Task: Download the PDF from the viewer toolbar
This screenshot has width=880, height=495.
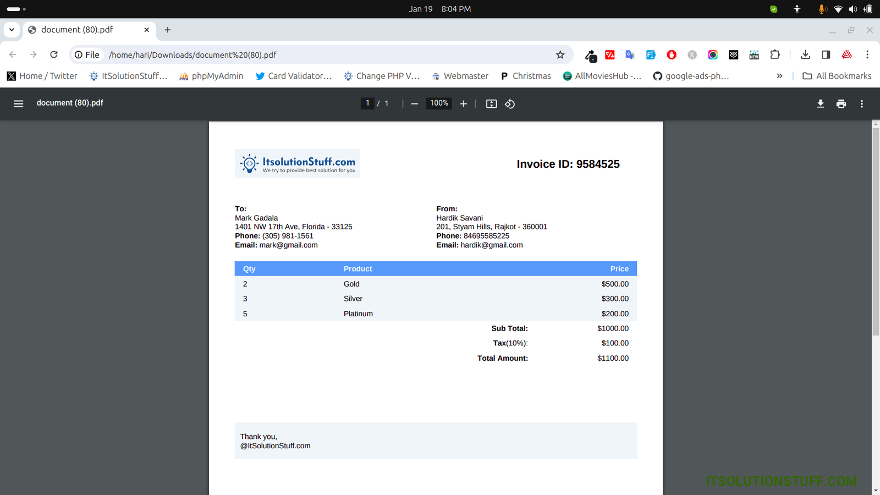Action: click(820, 103)
